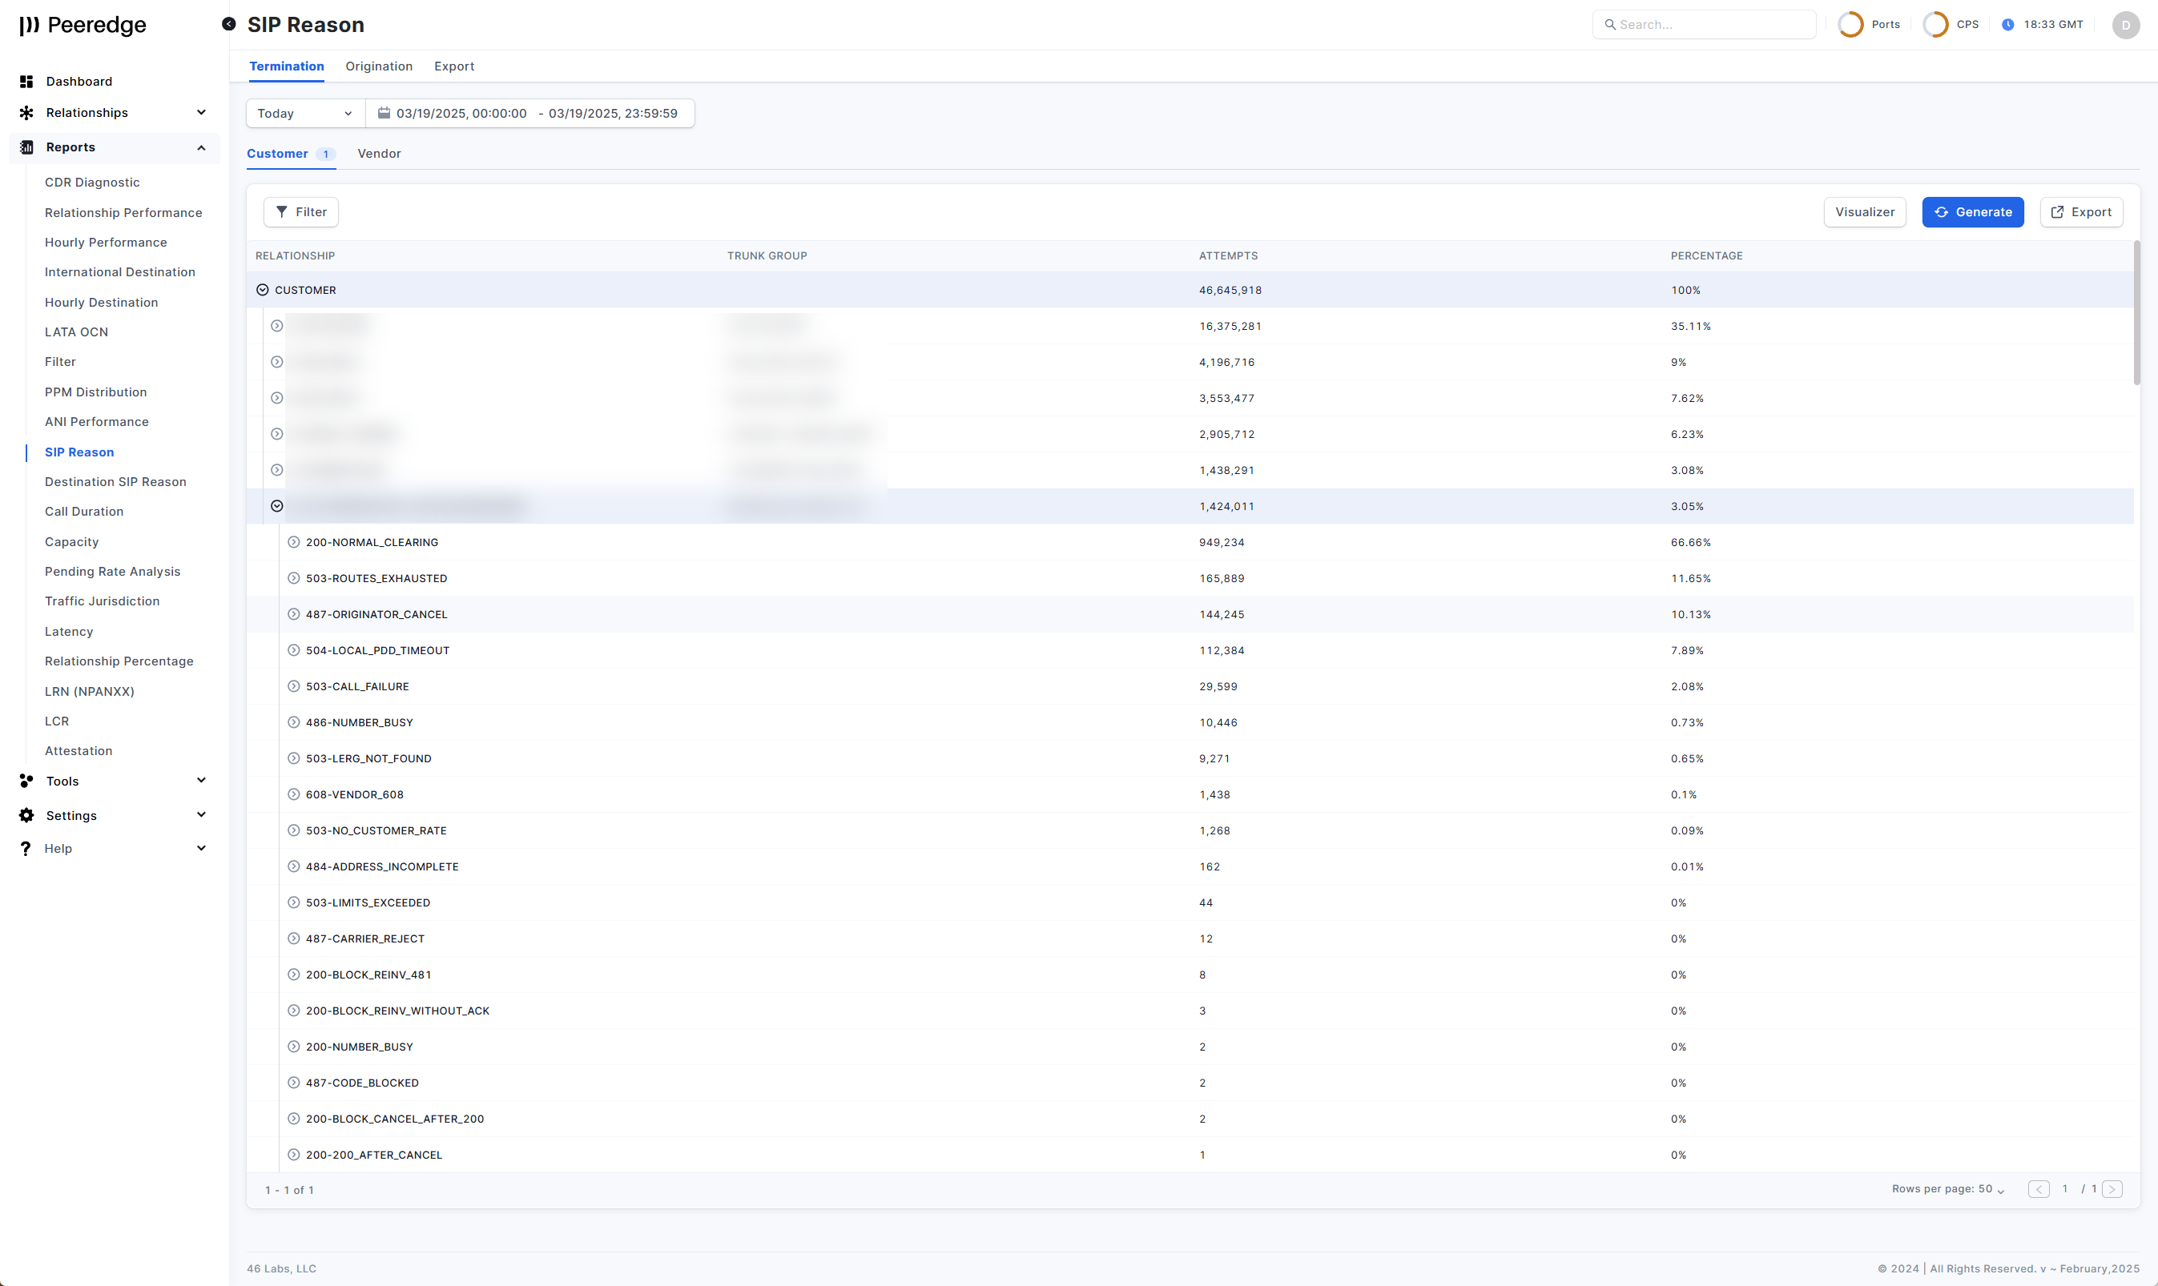2158x1286 pixels.
Task: Open the user avatar D menu
Action: (2125, 25)
